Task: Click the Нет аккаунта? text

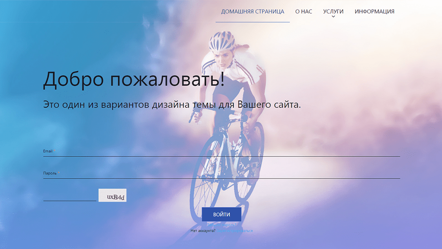Action: pos(203,231)
